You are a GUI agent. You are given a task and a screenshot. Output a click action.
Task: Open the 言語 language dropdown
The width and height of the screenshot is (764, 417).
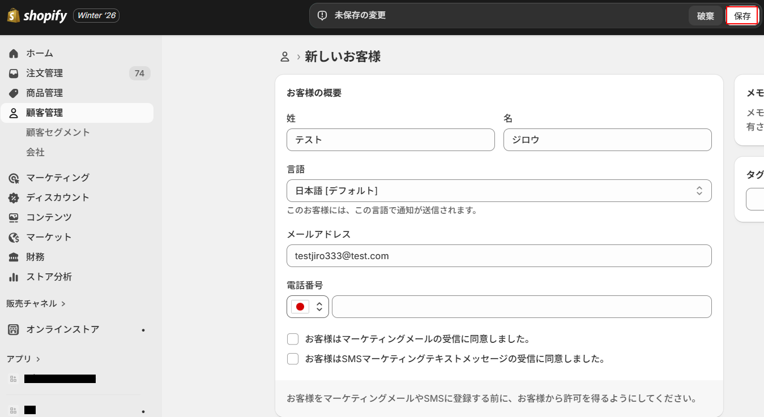(x=498, y=191)
